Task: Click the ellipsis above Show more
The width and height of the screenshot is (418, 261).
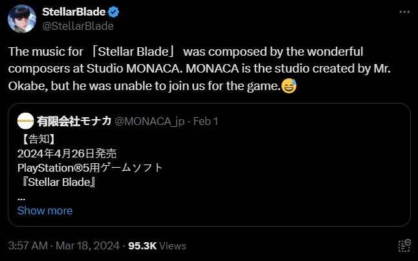Action: (21, 197)
